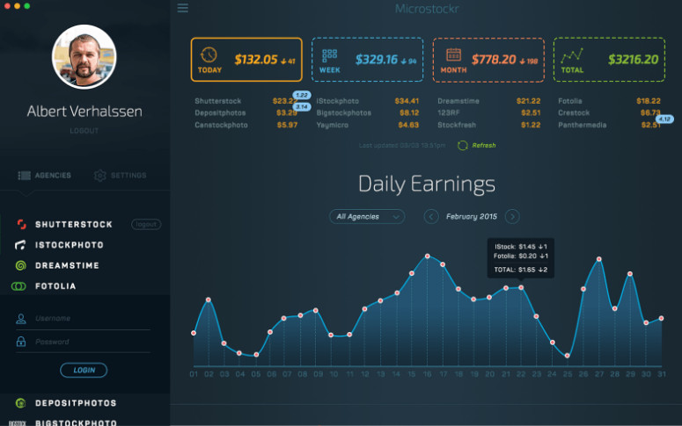Click chart data point for day 27
The height and width of the screenshot is (426, 682).
click(599, 259)
